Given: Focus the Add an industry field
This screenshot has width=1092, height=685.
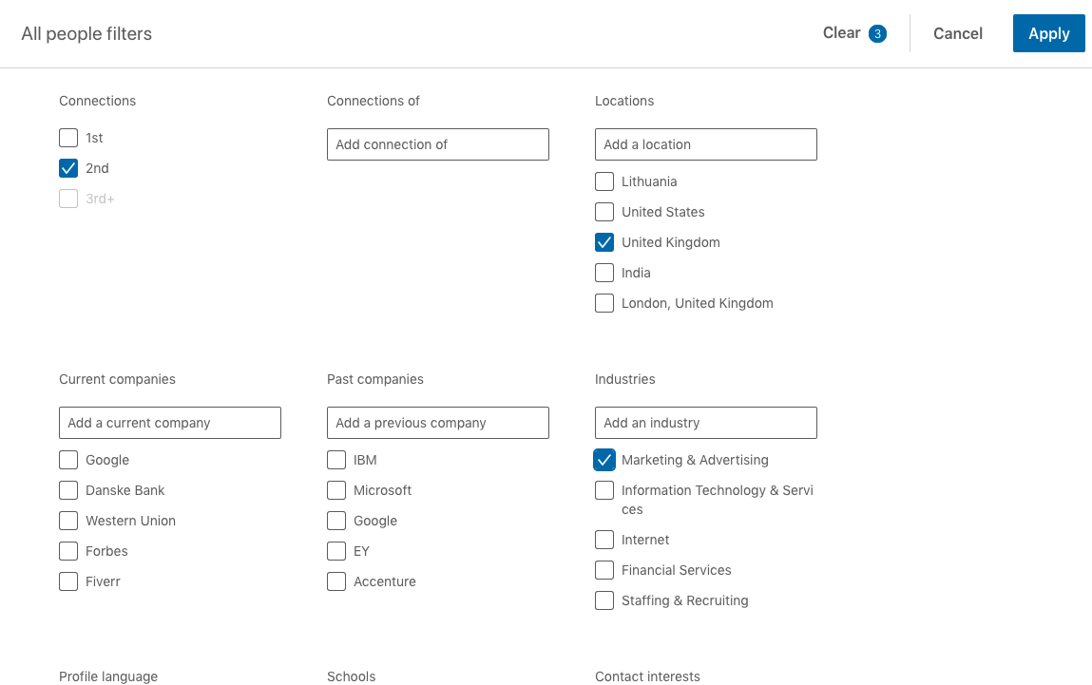Looking at the screenshot, I should coord(705,423).
